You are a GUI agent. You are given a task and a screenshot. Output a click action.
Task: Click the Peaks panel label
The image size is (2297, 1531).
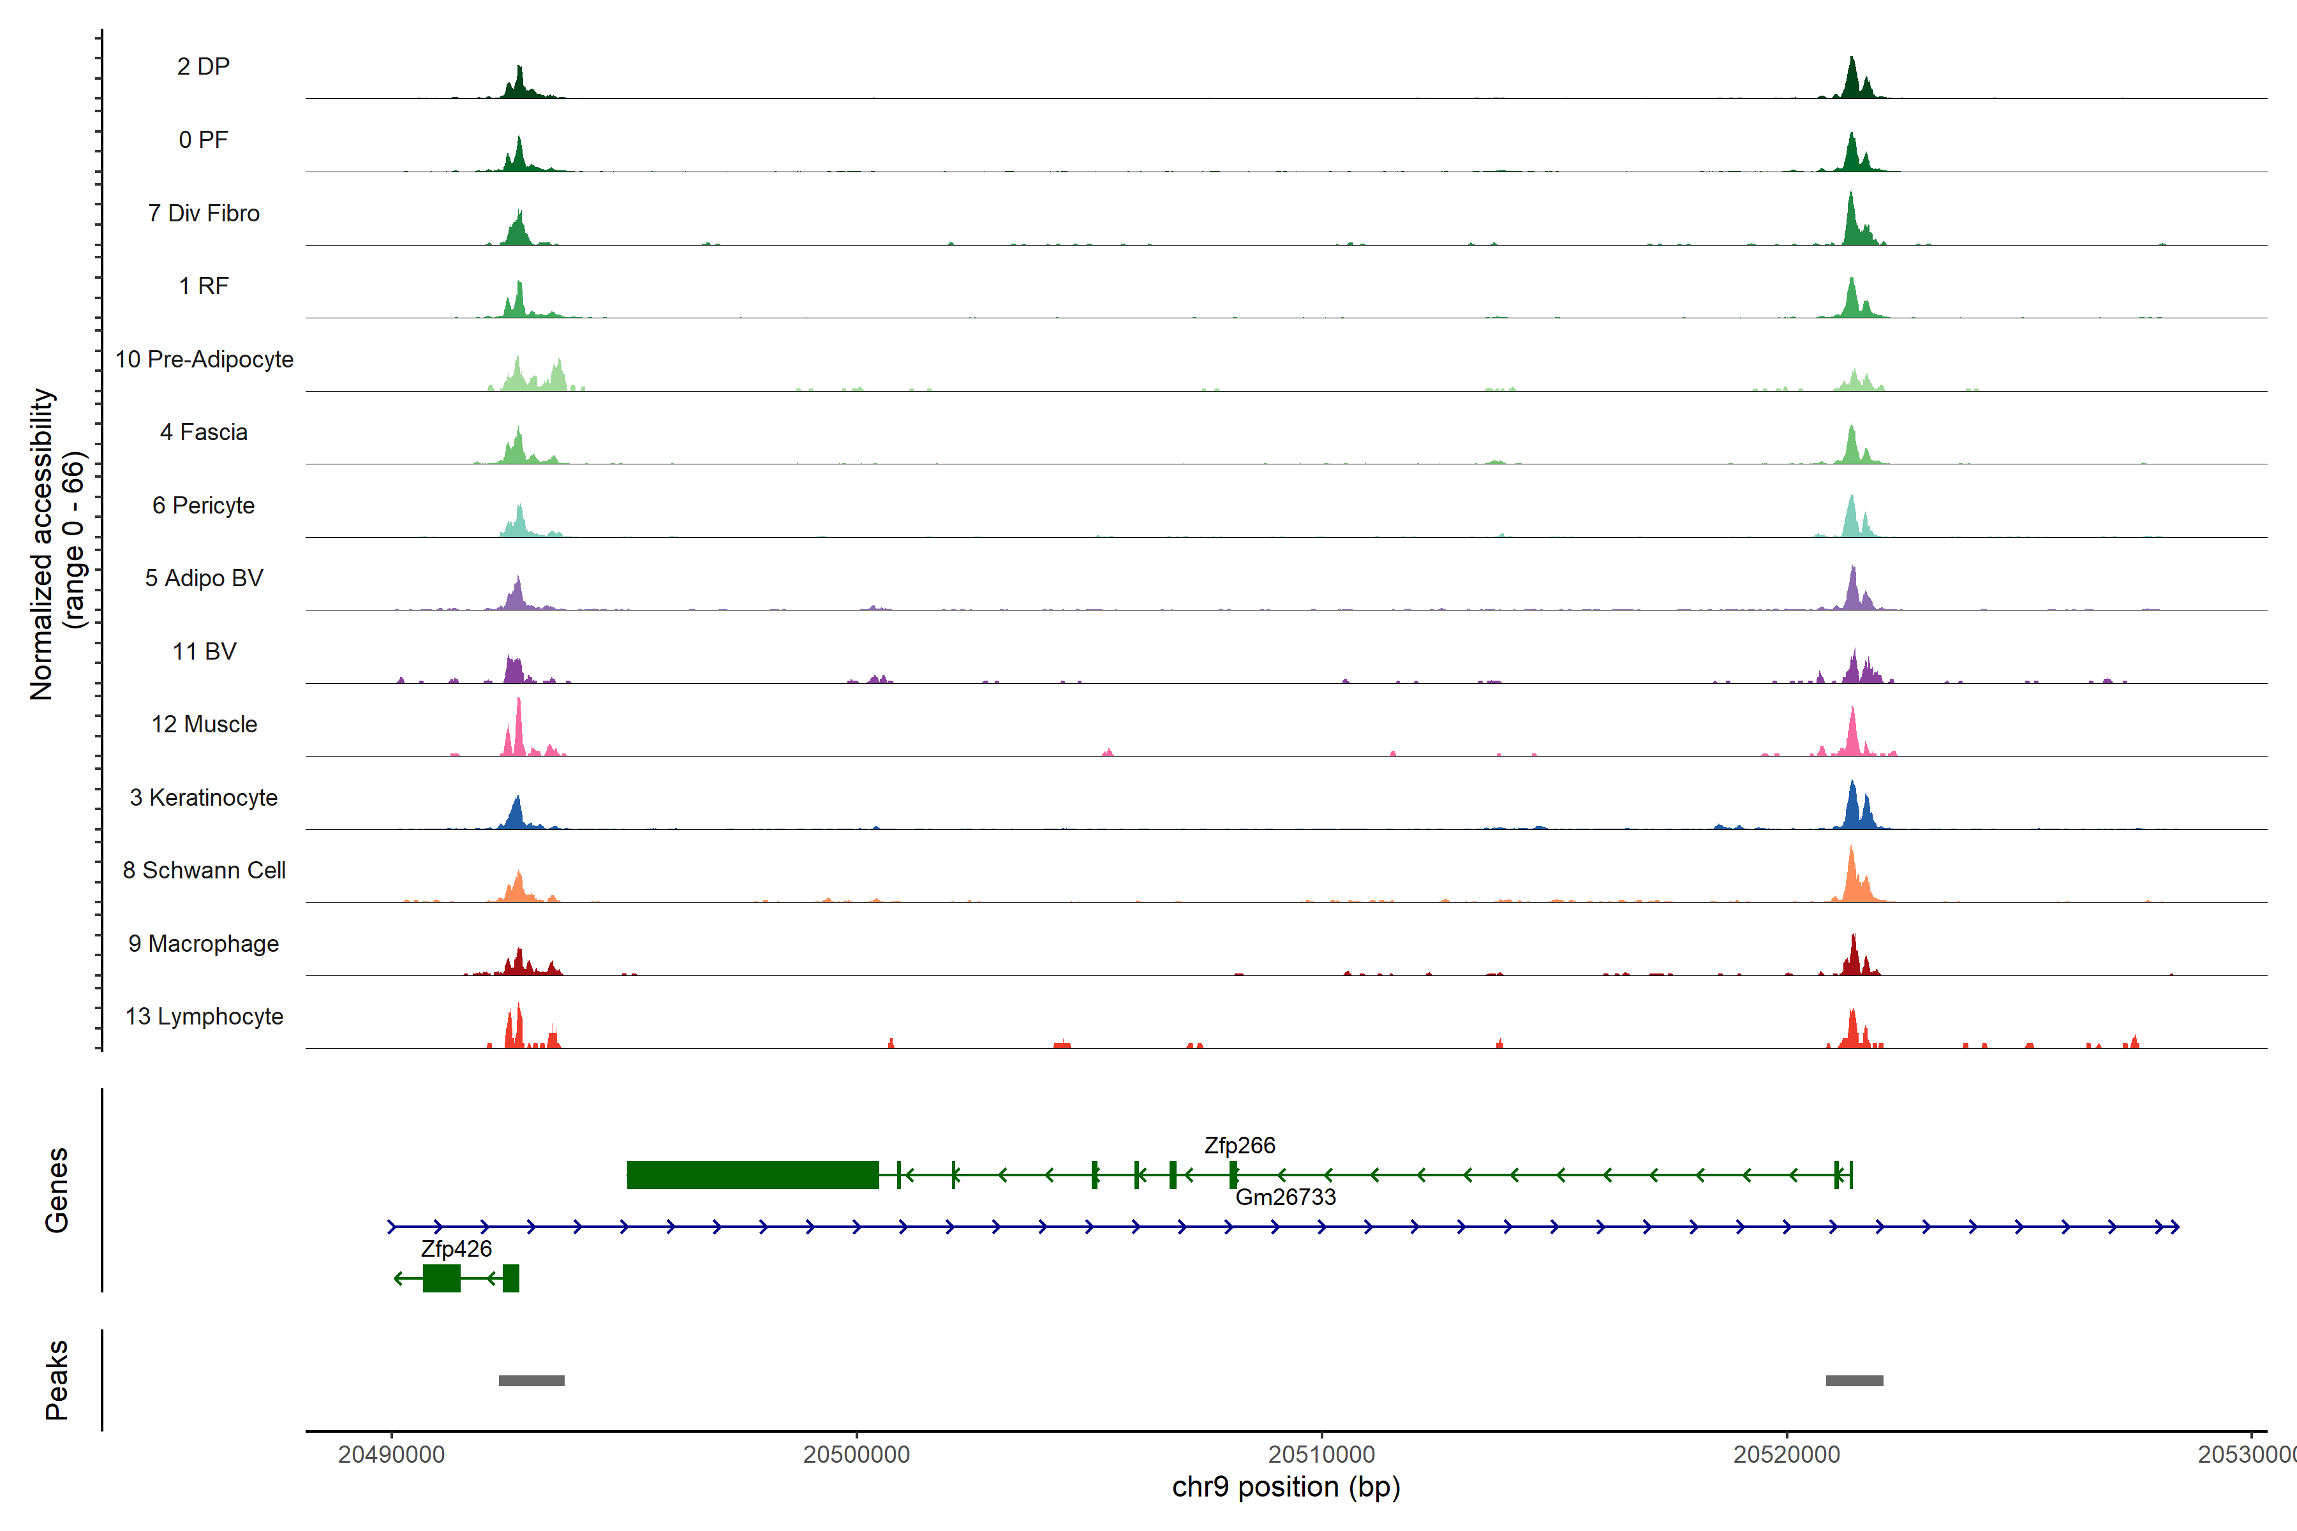pos(57,1380)
